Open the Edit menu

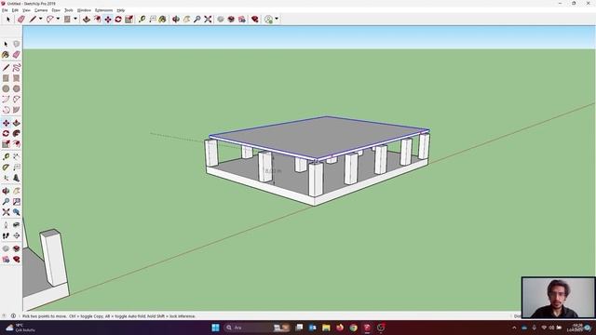pos(15,10)
